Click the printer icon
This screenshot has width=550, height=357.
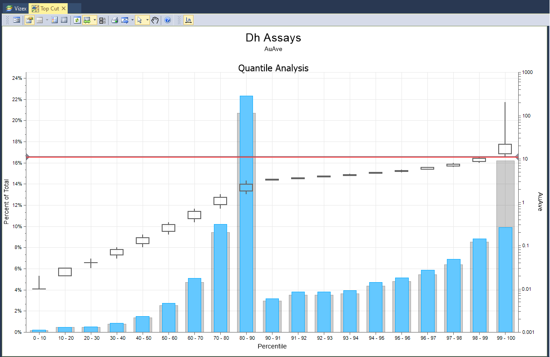pyautogui.click(x=115, y=20)
